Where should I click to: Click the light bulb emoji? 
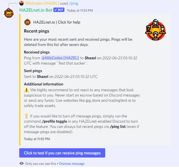pos(27,116)
